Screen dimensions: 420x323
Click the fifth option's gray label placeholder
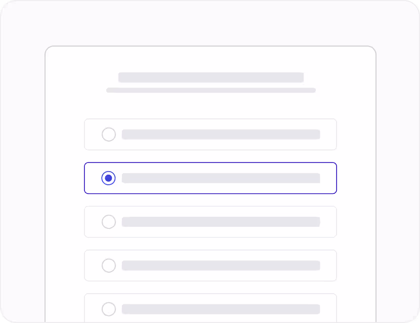coord(221,309)
